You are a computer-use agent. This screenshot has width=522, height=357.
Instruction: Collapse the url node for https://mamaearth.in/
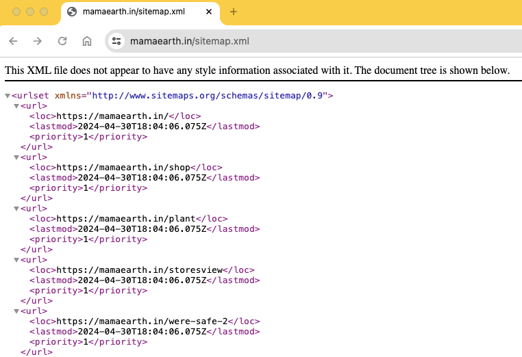(16, 106)
